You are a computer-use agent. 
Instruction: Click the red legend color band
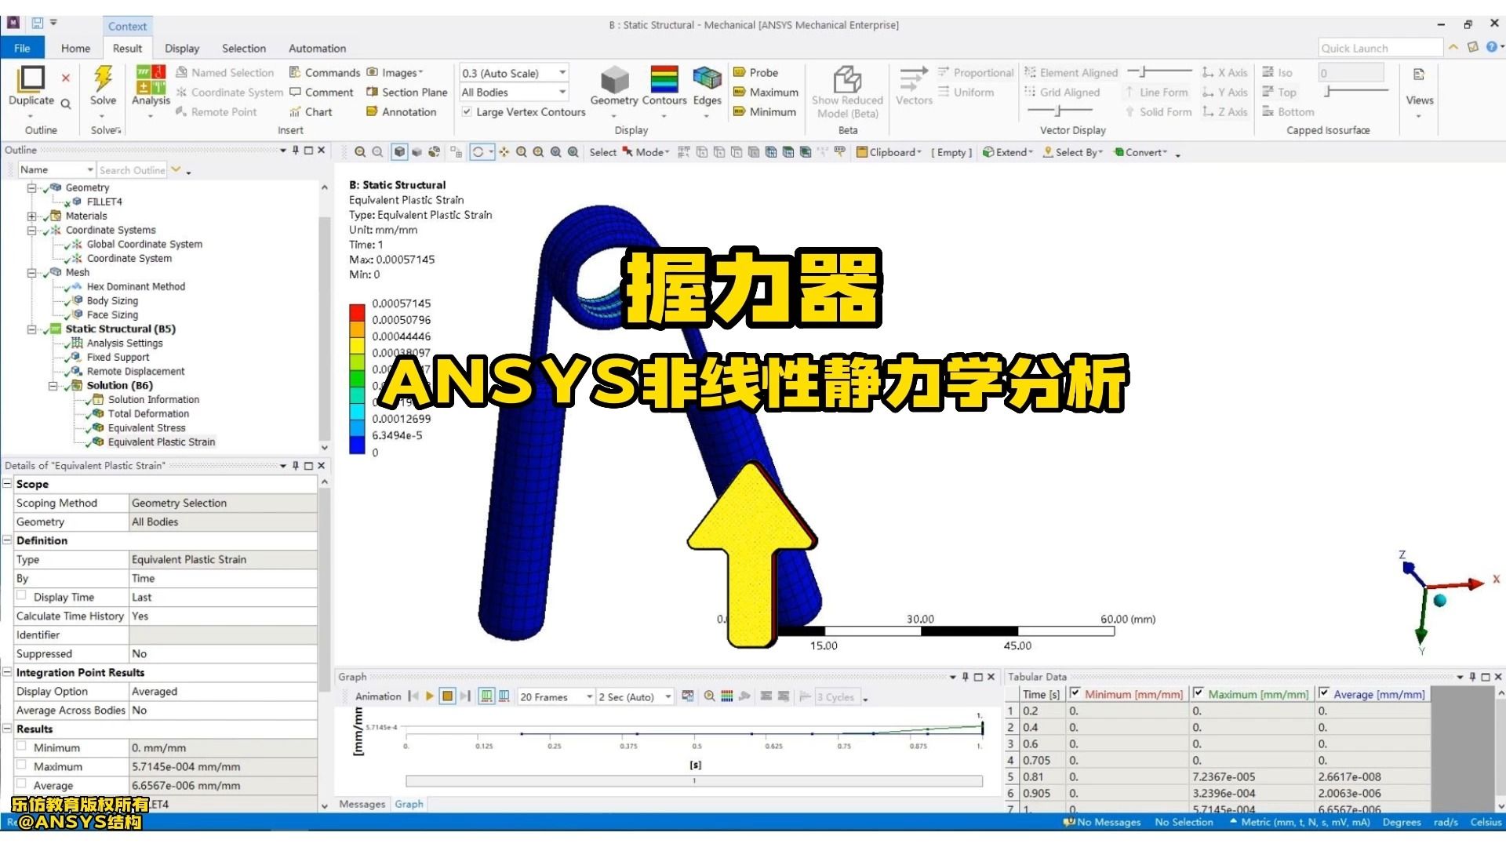(357, 312)
